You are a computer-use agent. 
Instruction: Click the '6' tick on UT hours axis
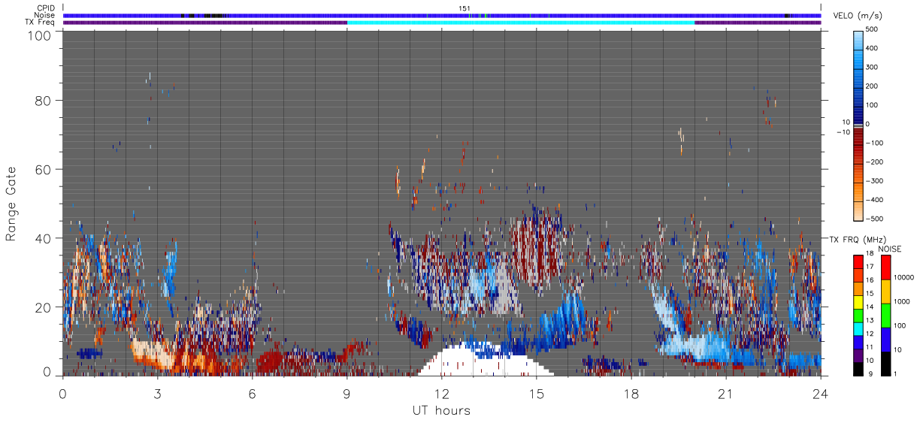coord(253,393)
